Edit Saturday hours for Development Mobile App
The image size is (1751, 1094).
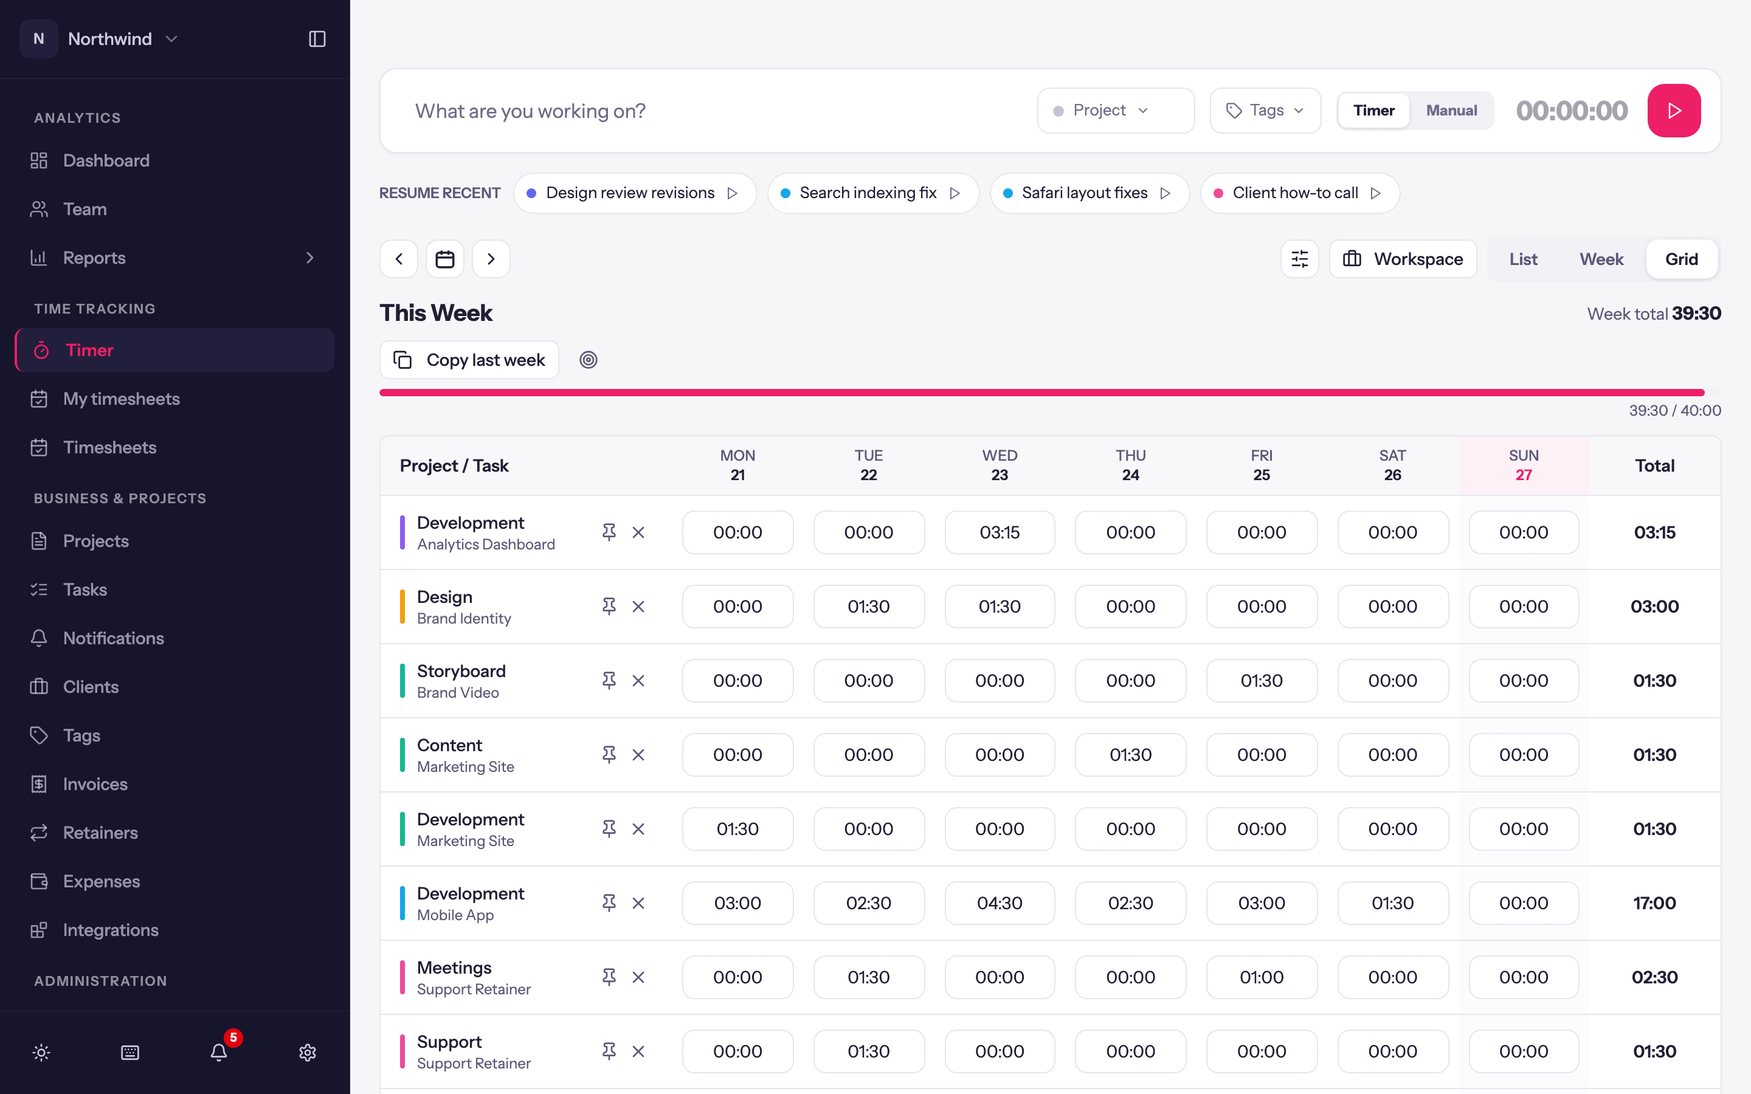pos(1392,903)
